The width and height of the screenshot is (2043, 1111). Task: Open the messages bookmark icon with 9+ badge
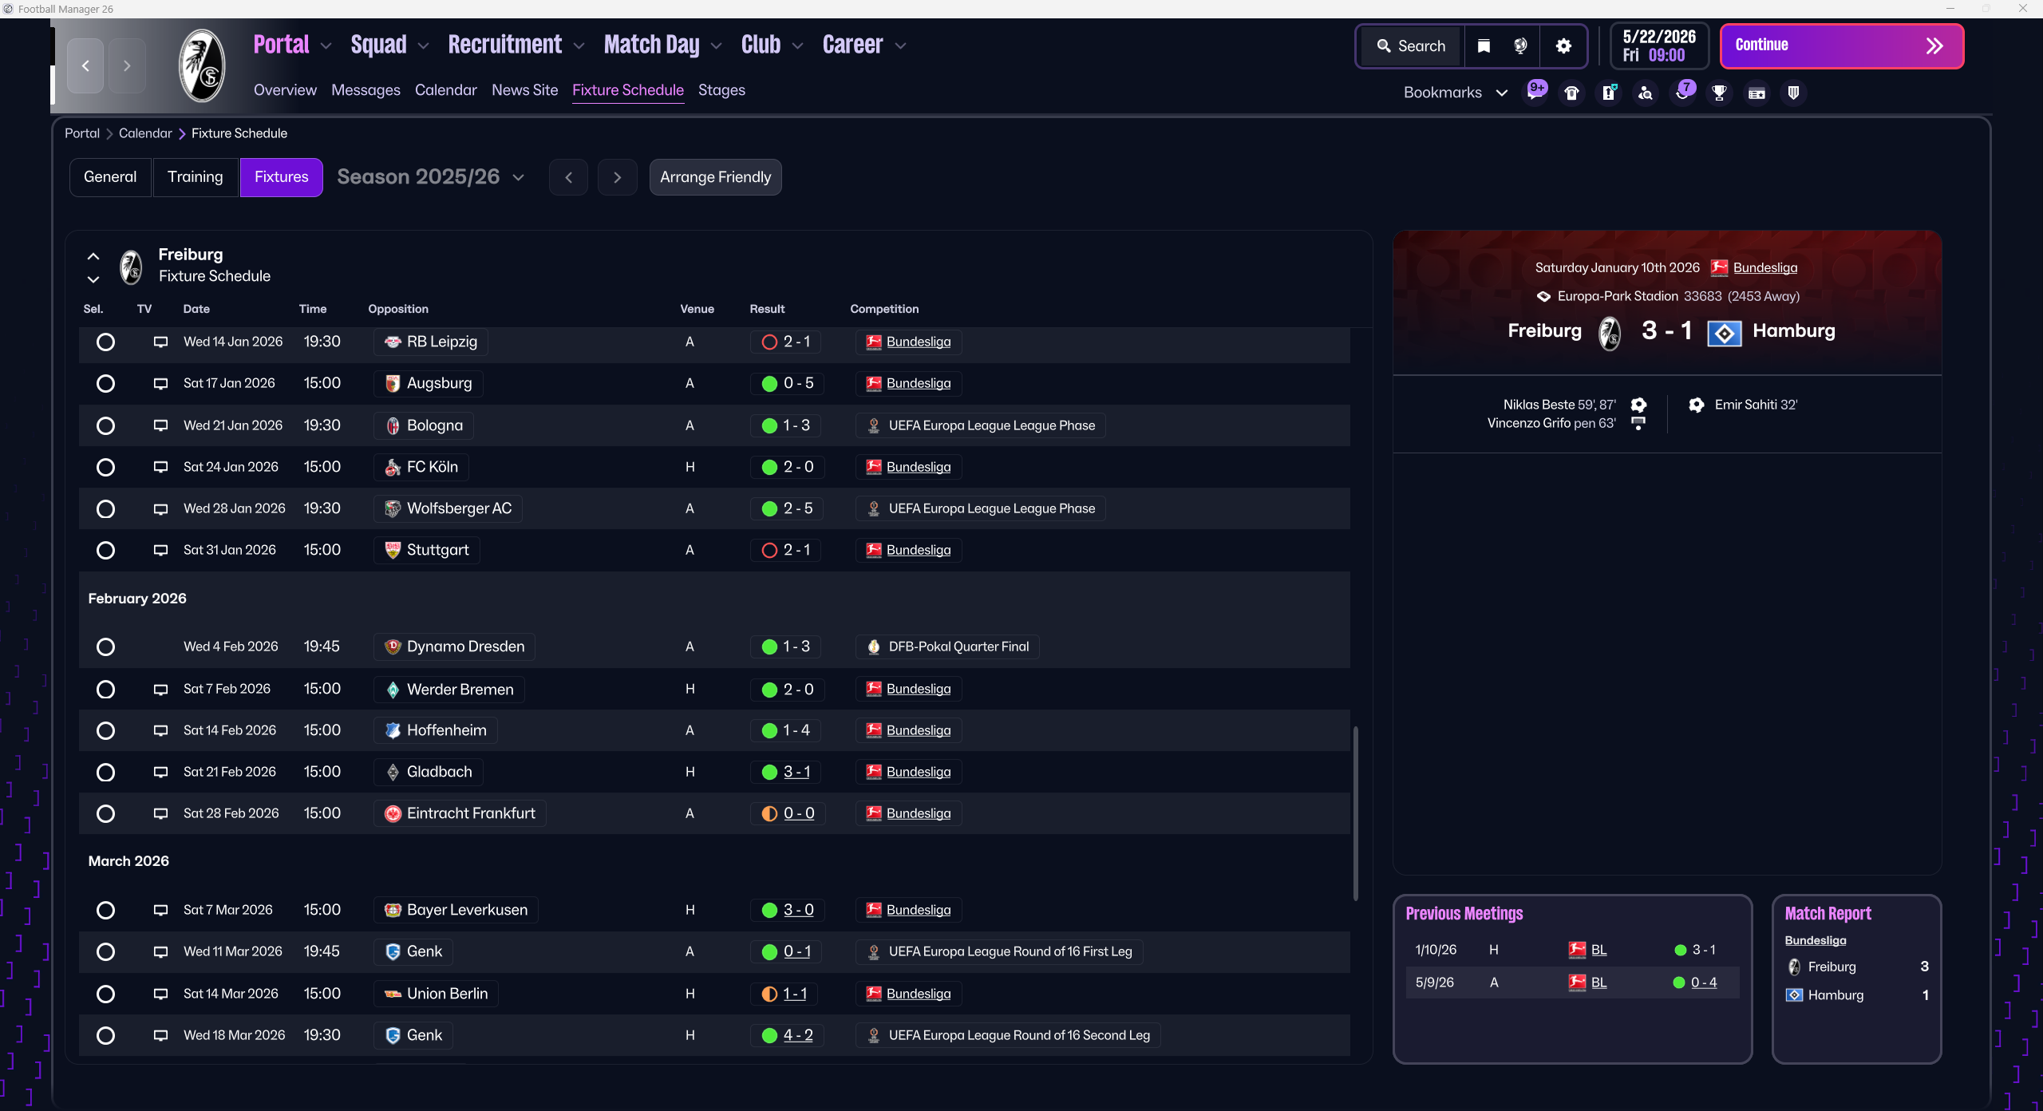coord(1535,93)
